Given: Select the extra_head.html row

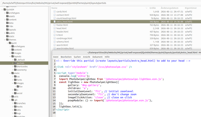Looking at the screenshot, I should (x=126, y=22).
